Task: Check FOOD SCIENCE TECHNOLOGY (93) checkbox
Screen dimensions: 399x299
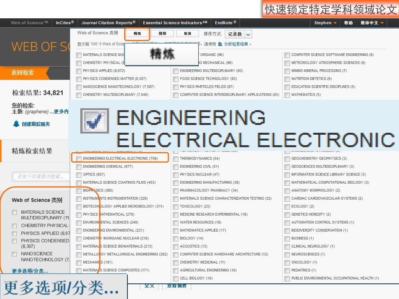Action: tap(176, 79)
